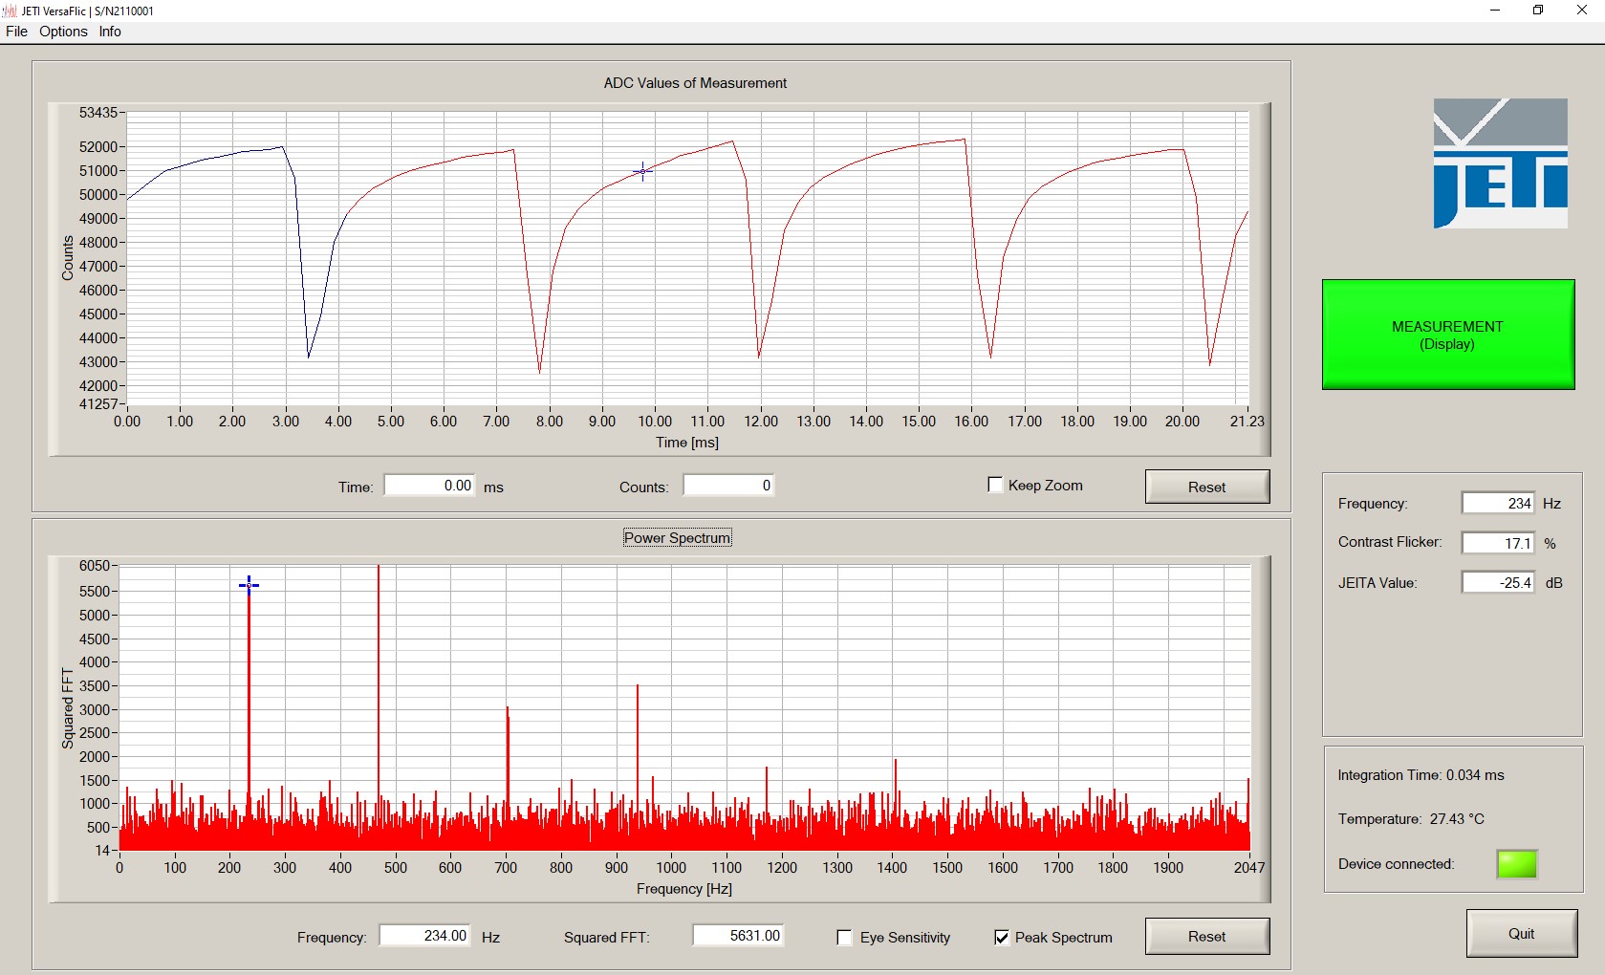This screenshot has height=975, width=1605.
Task: Click Reset button for Power Spectrum graph
Action: coord(1206,937)
